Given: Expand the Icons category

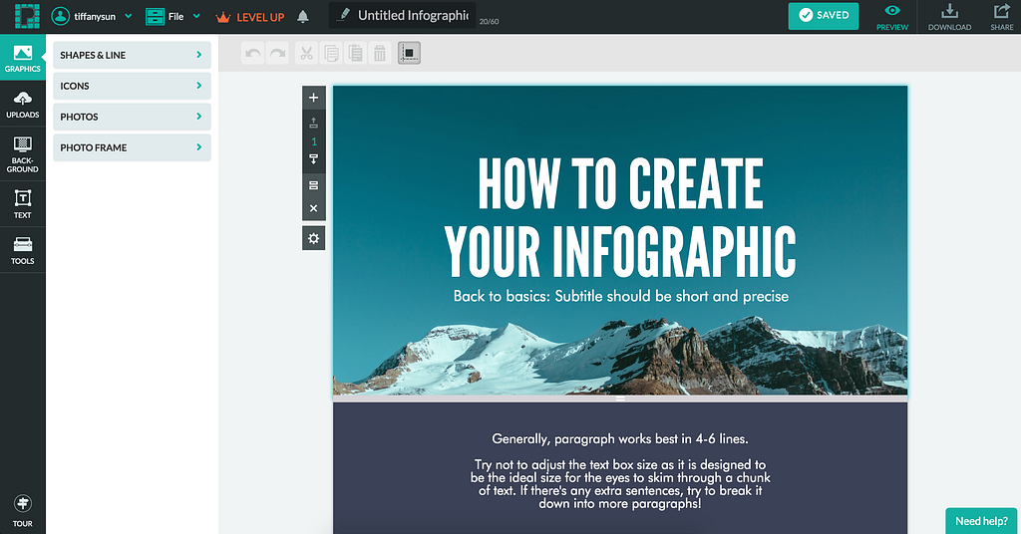Looking at the screenshot, I should coord(132,86).
